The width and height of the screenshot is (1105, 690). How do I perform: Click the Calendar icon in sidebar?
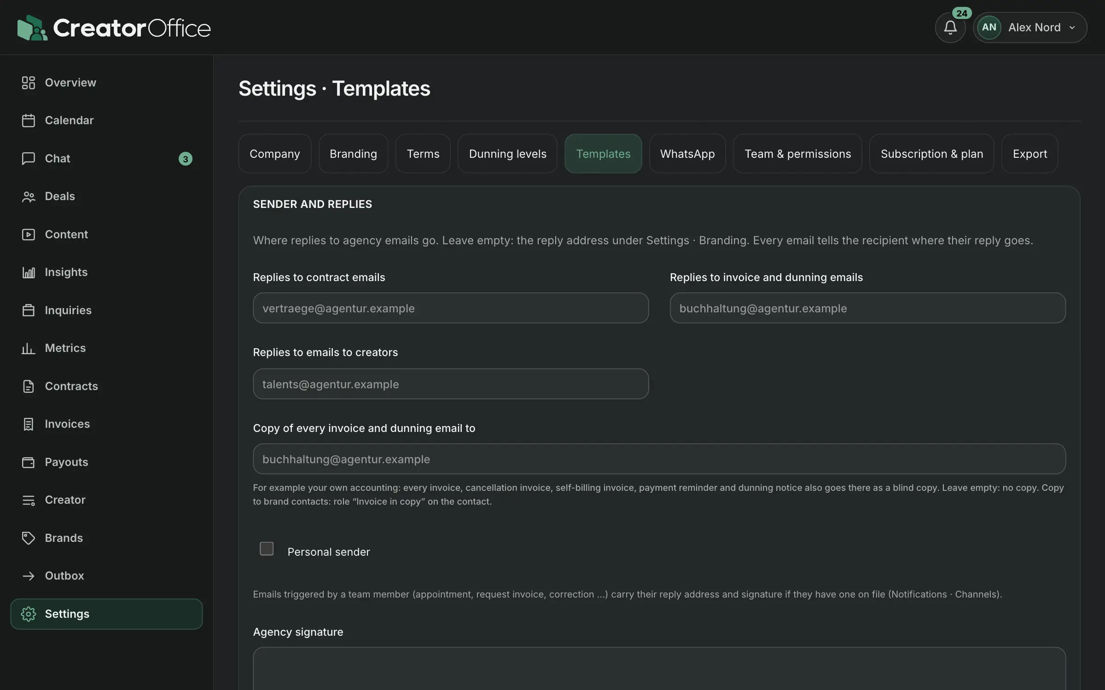(29, 121)
